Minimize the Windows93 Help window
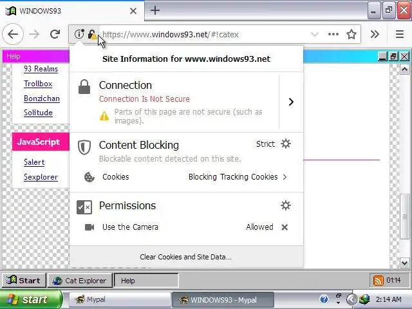 point(382,57)
